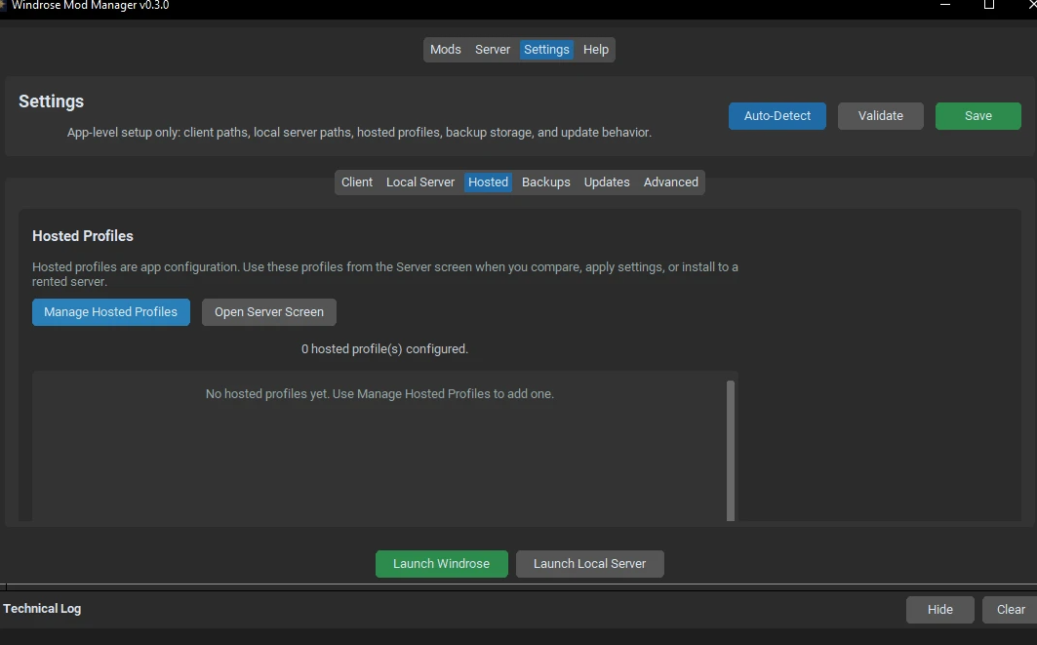This screenshot has height=645, width=1037.
Task: Open the Local Server sub-tab
Action: (420, 182)
